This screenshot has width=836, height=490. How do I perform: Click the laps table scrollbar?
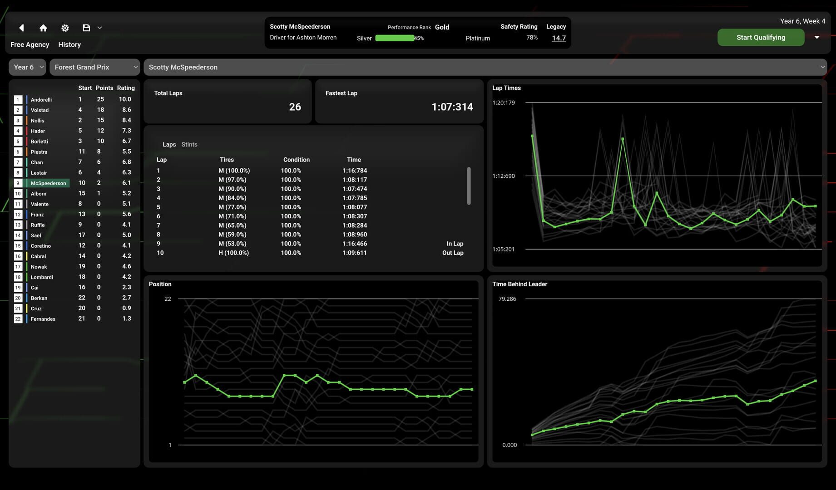coord(470,186)
